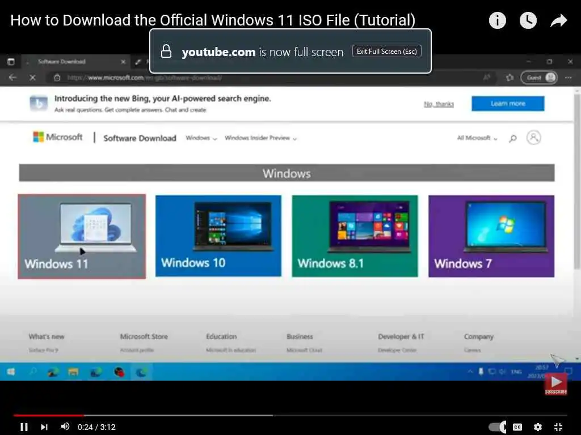Open YouTube player settings gear
Image resolution: width=581 pixels, height=435 pixels.
pos(538,427)
